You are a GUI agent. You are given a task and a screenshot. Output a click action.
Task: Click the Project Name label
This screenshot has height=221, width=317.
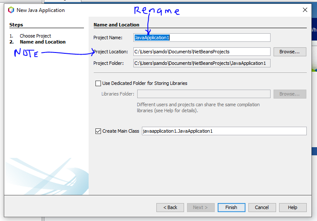tap(108, 38)
